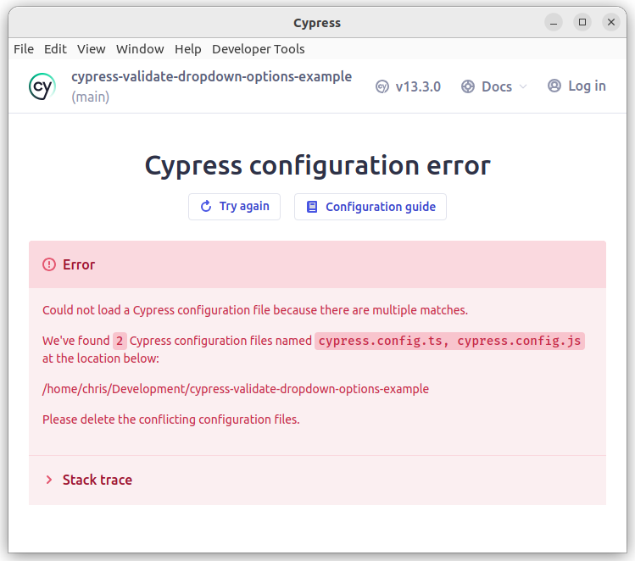Open the Developer Tools menu
Screen dimensions: 635x561
258,49
